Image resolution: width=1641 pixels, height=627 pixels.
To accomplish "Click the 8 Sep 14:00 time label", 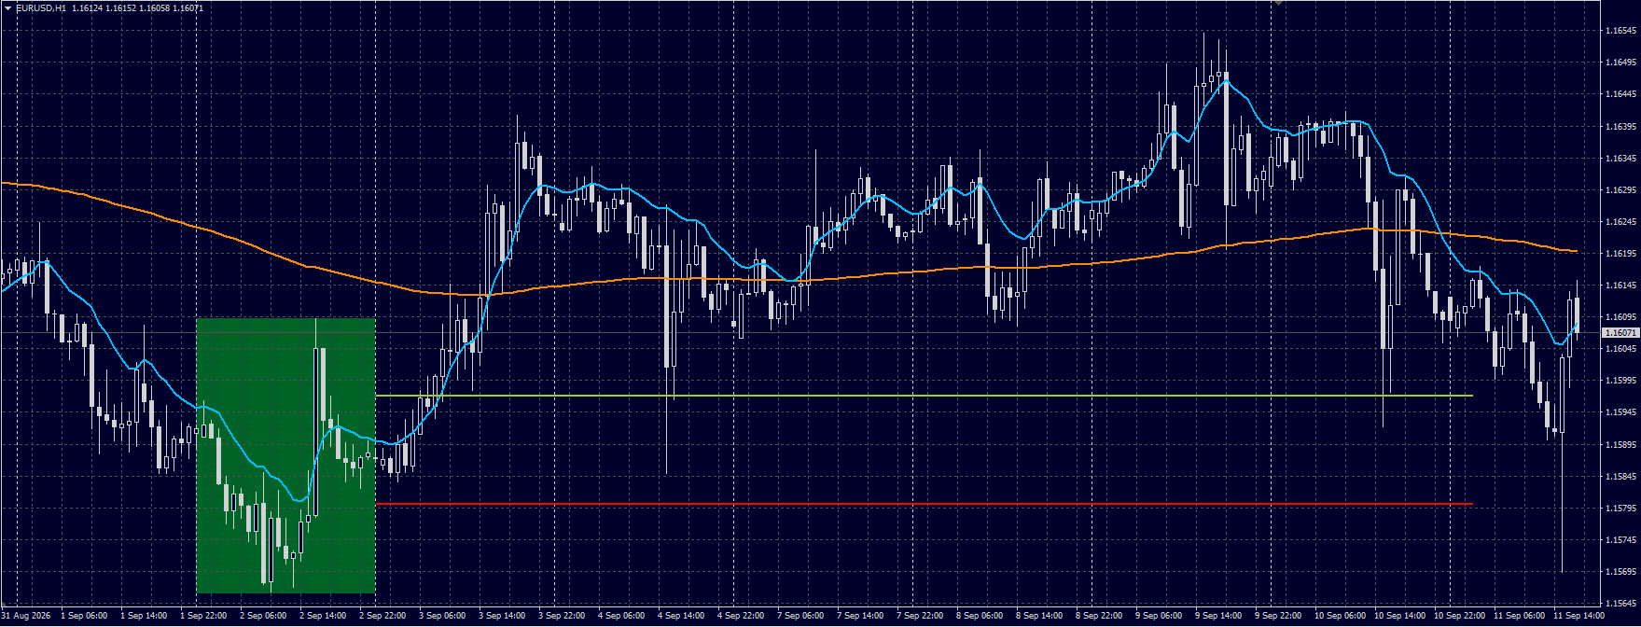I will coord(1039,616).
